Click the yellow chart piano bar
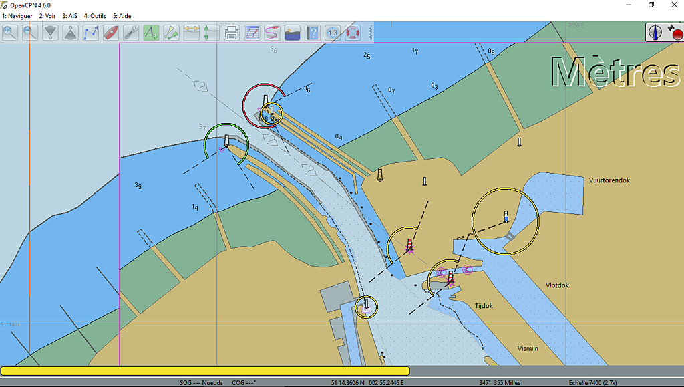The height and width of the screenshot is (387, 684). (x=205, y=371)
